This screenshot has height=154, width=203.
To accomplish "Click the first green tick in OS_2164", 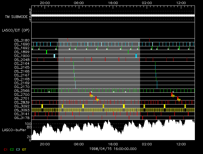I will (x=73, y=63).
